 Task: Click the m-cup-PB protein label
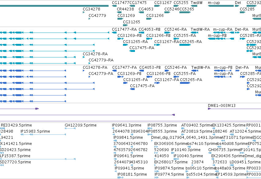(223, 68)
